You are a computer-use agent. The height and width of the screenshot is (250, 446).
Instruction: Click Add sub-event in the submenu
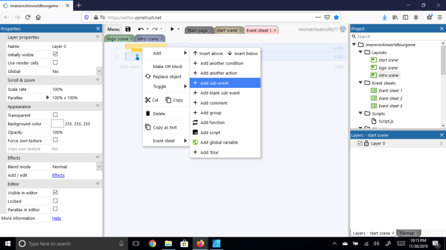coord(225,83)
